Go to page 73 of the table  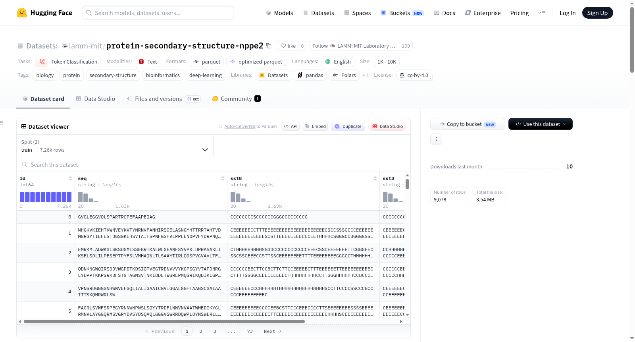(250, 331)
